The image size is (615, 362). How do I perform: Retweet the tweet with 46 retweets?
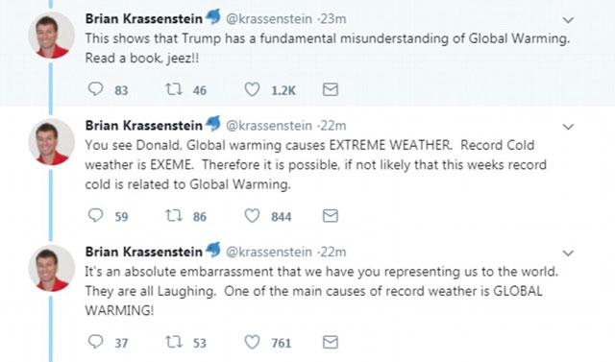(173, 89)
